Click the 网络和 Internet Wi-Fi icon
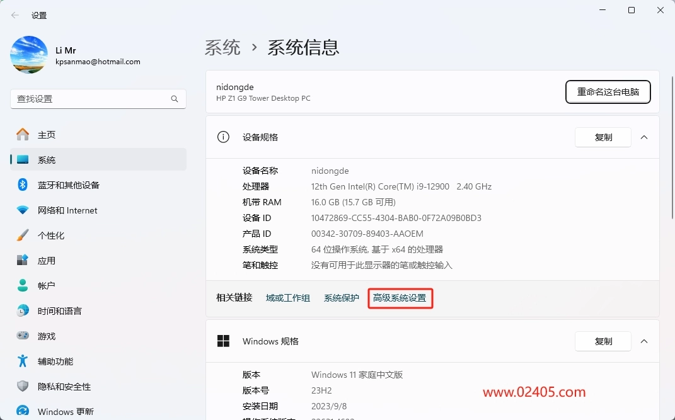Screen dimensions: 675x420 (23, 210)
